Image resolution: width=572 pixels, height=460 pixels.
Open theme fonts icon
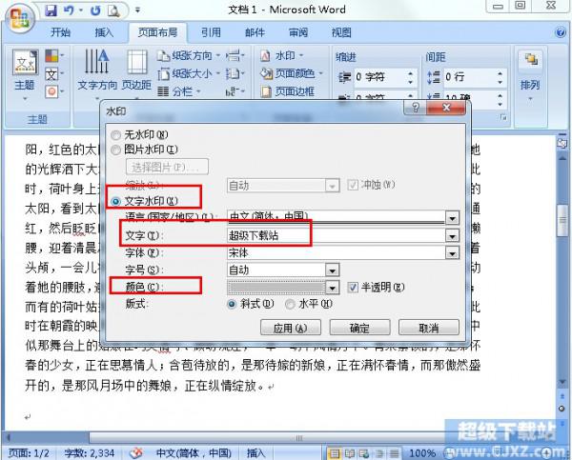click(54, 74)
